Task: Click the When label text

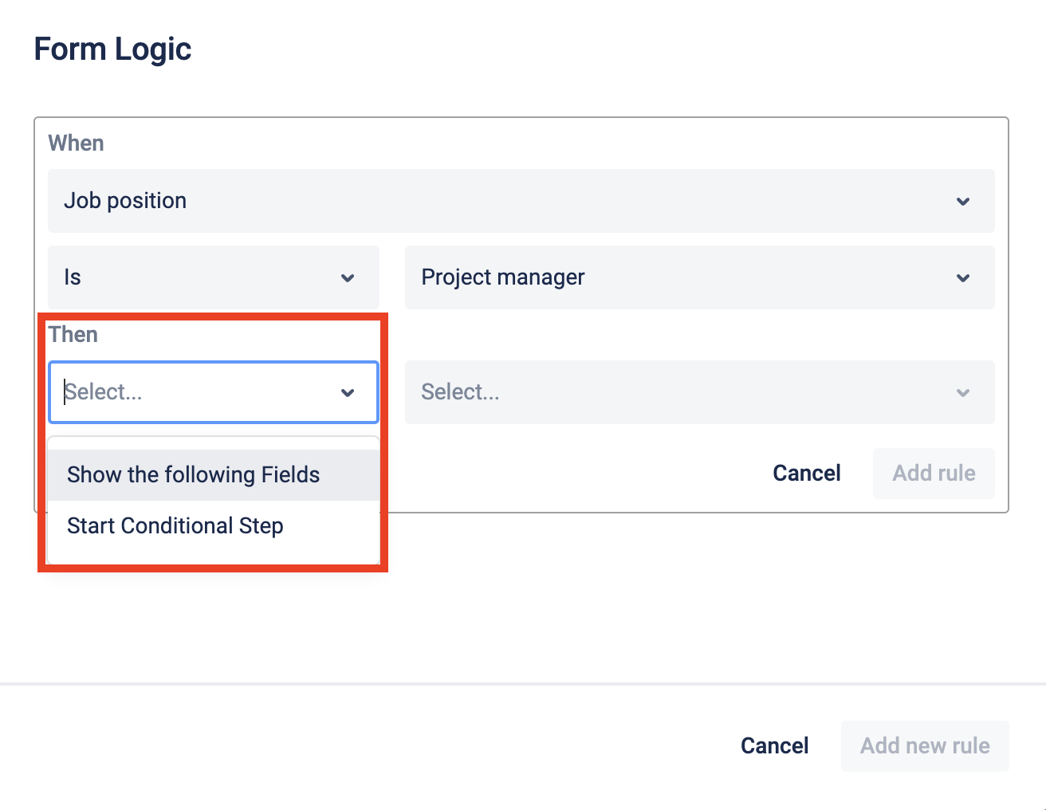Action: (76, 144)
